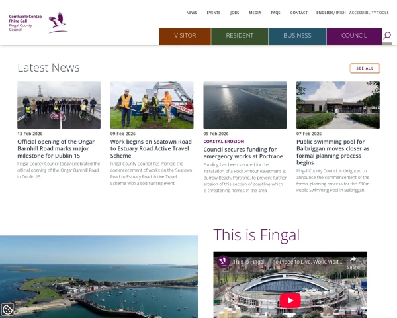Open the Balbriggan swimming pool render image
Screen dimensions: 397x318
(x=338, y=105)
